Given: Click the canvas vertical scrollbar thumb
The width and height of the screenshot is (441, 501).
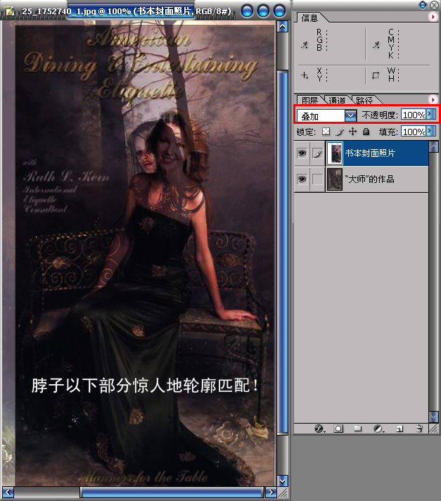Looking at the screenshot, I should (x=282, y=252).
